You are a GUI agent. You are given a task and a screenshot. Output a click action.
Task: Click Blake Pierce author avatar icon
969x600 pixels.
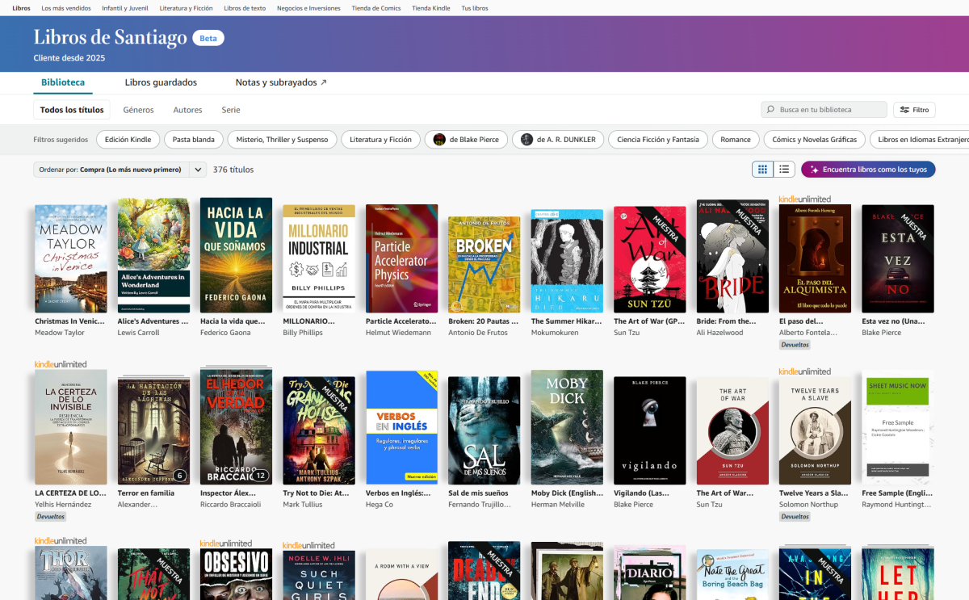pos(439,140)
